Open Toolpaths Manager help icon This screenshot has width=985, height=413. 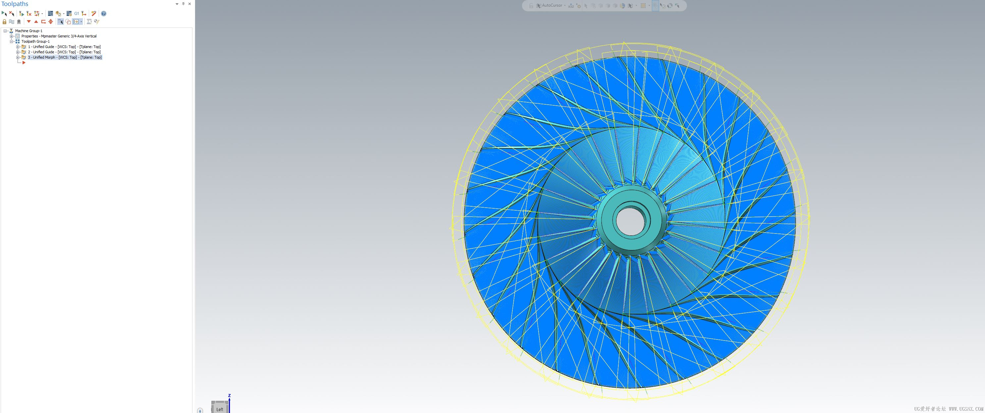click(104, 13)
